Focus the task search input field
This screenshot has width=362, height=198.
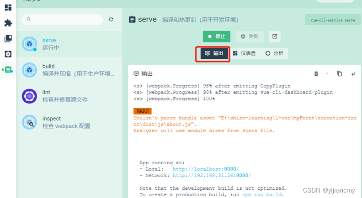[x=63, y=19]
